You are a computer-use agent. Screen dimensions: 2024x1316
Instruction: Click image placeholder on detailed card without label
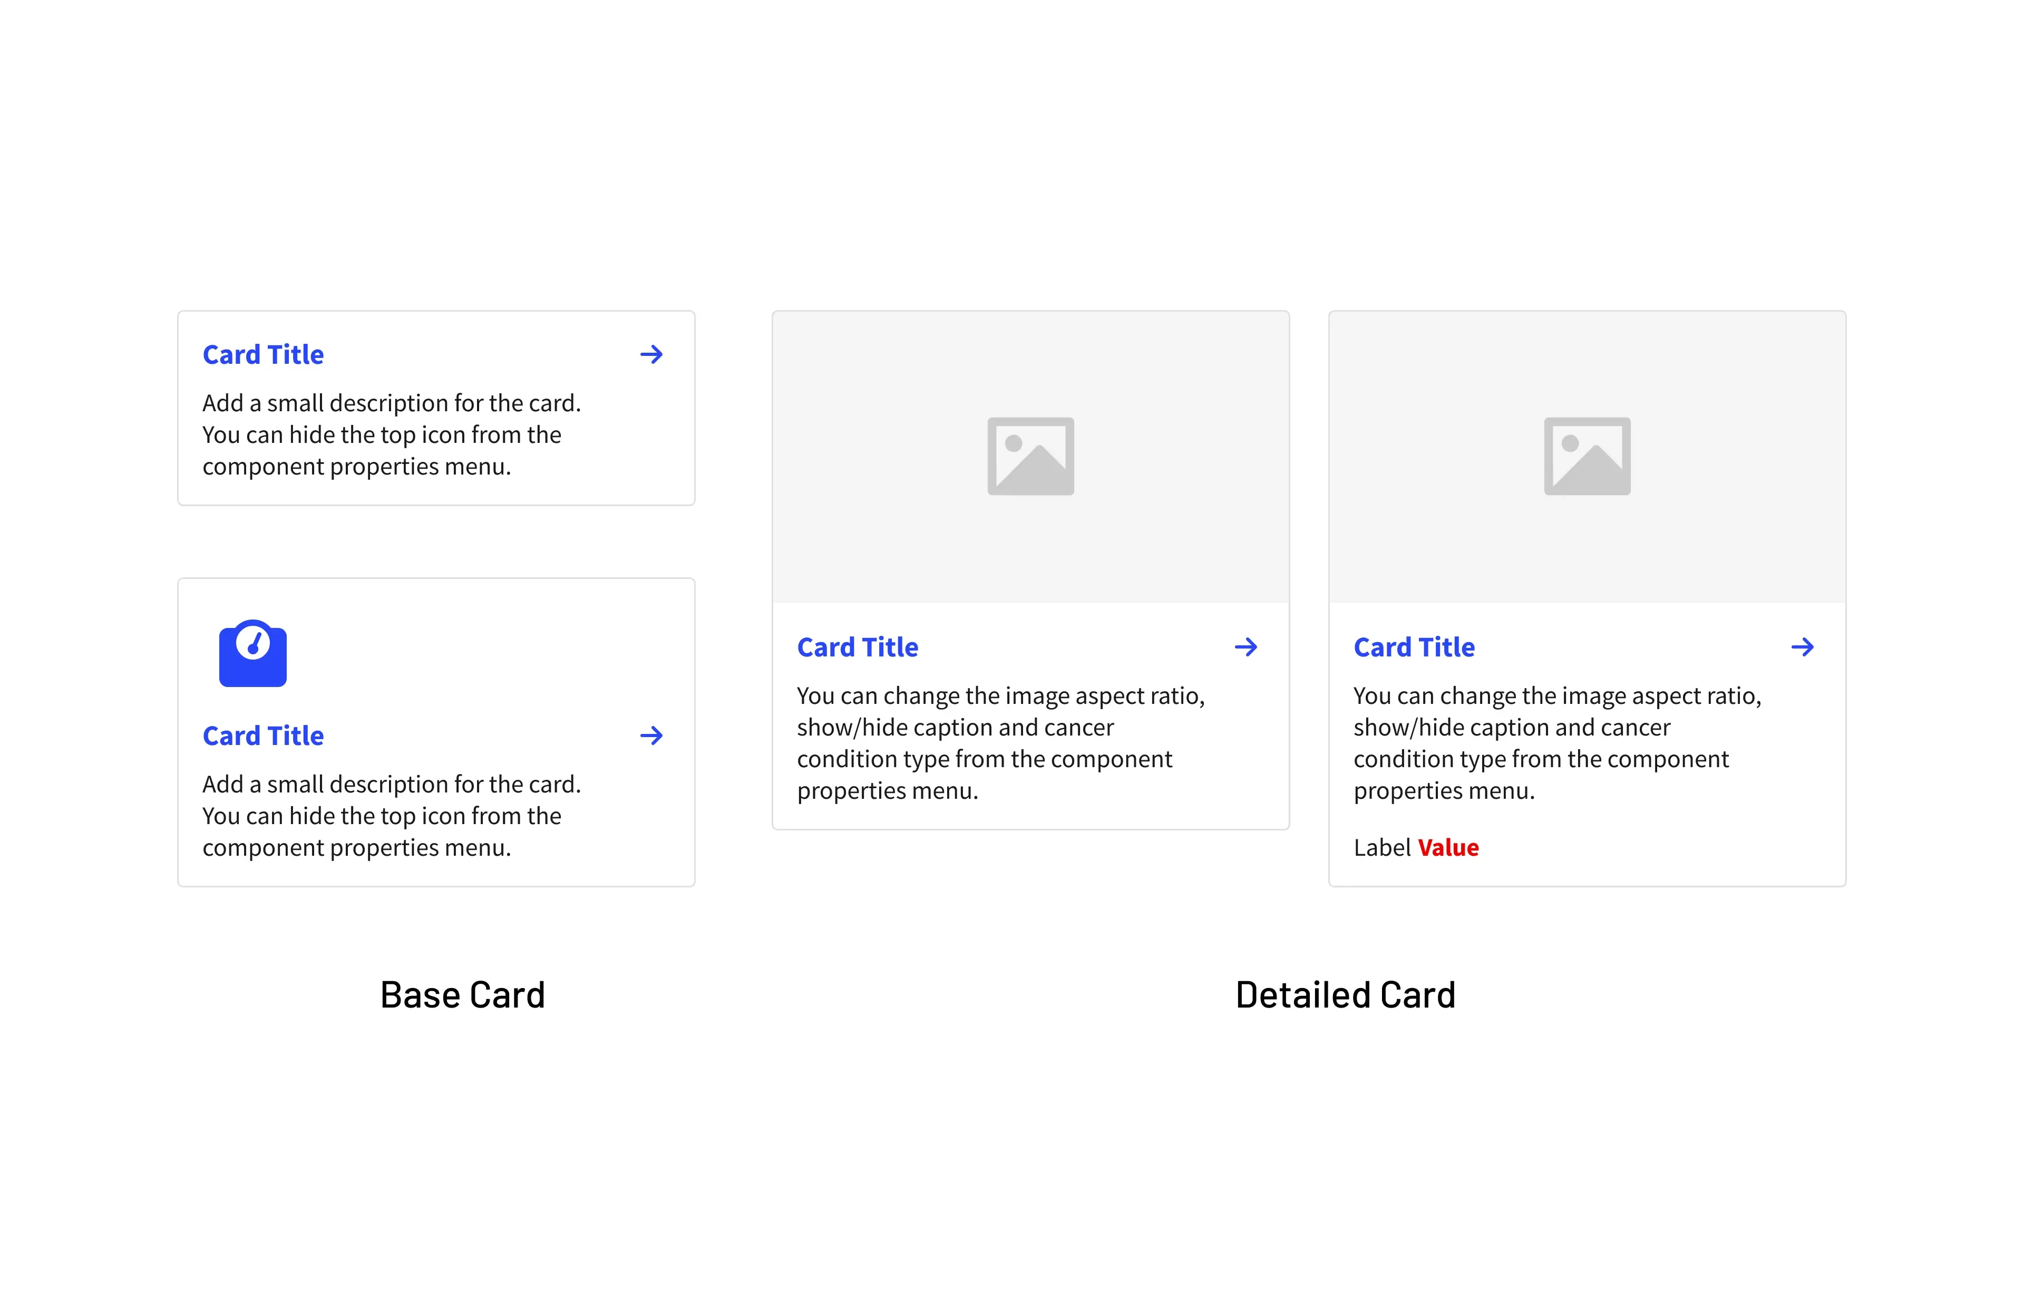(1030, 457)
